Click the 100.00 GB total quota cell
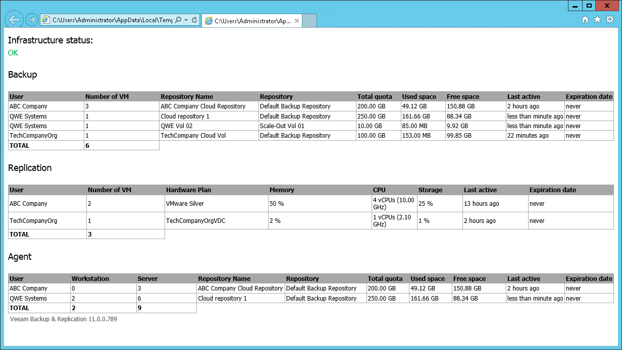 coord(371,136)
